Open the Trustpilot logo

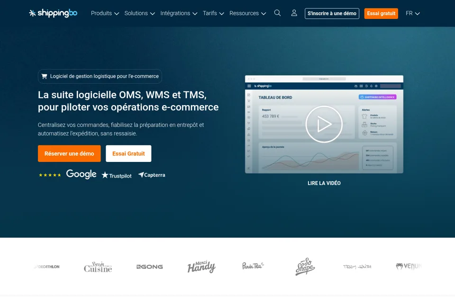(117, 176)
